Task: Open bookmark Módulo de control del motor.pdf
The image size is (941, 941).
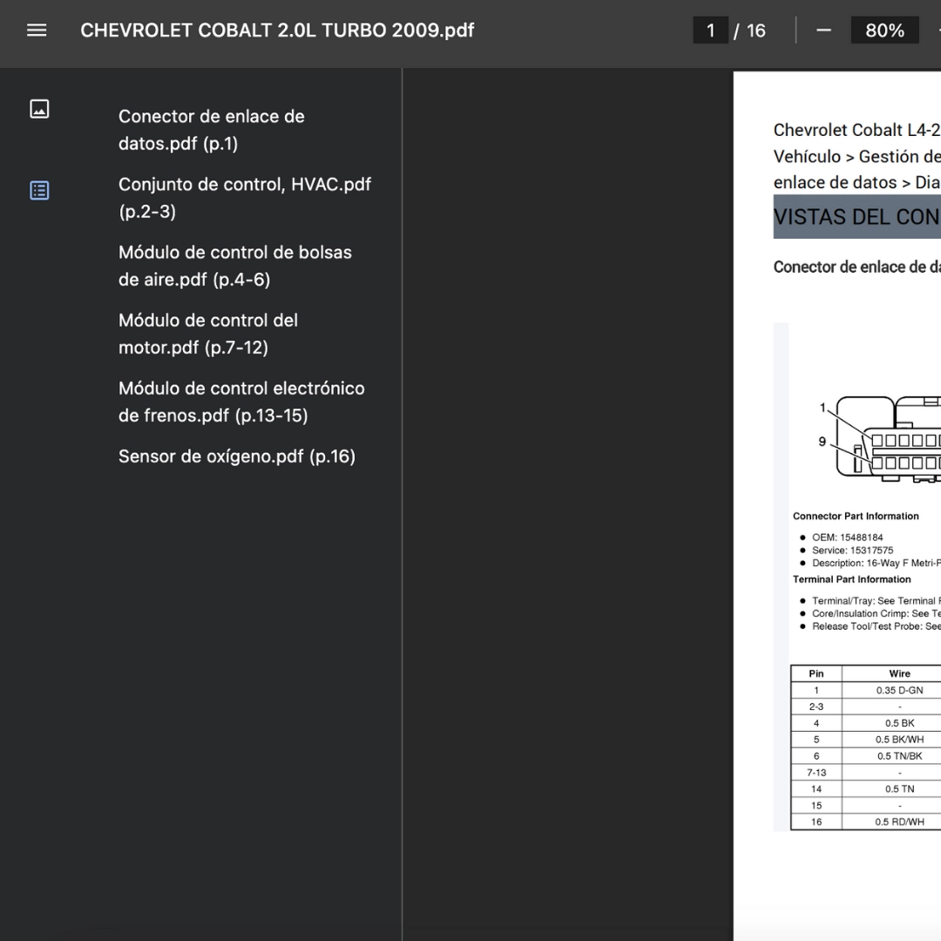Action: [207, 333]
